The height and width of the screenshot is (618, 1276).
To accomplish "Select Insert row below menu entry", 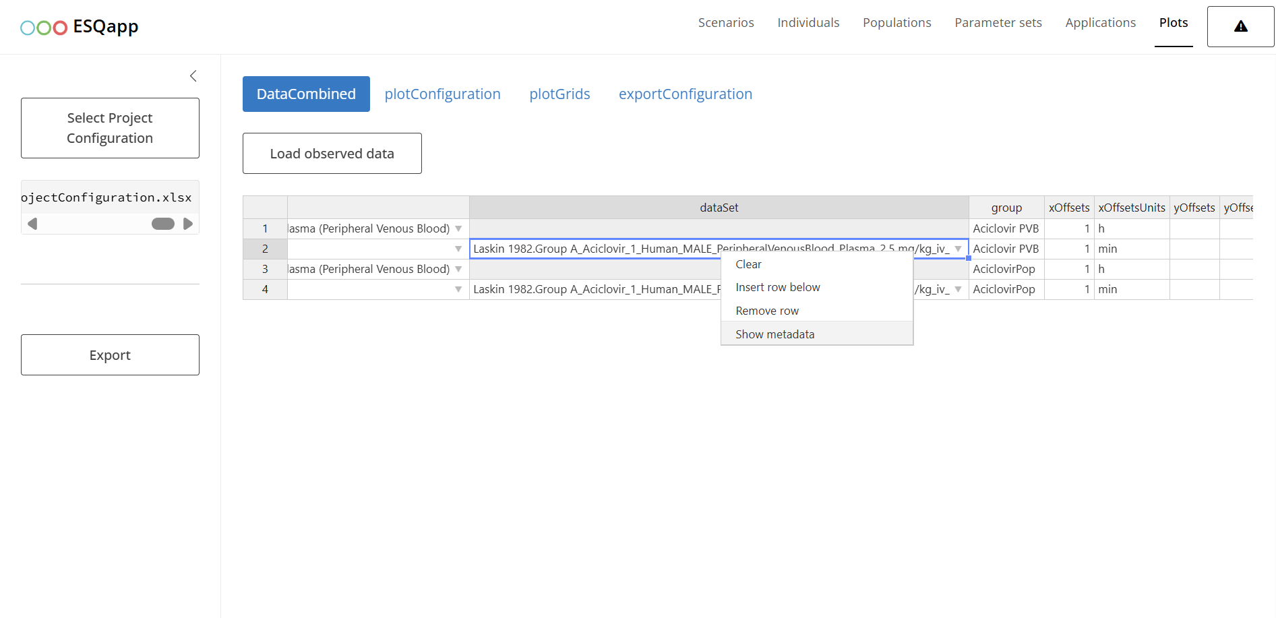I will click(777, 288).
